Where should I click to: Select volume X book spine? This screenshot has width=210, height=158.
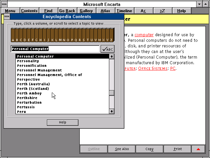(104, 35)
